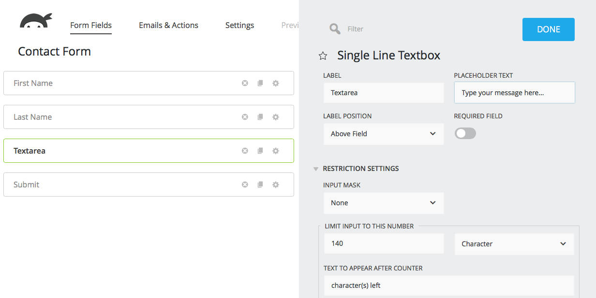This screenshot has height=298, width=596.
Task: Enable the Required Field toggle
Action: tap(465, 134)
